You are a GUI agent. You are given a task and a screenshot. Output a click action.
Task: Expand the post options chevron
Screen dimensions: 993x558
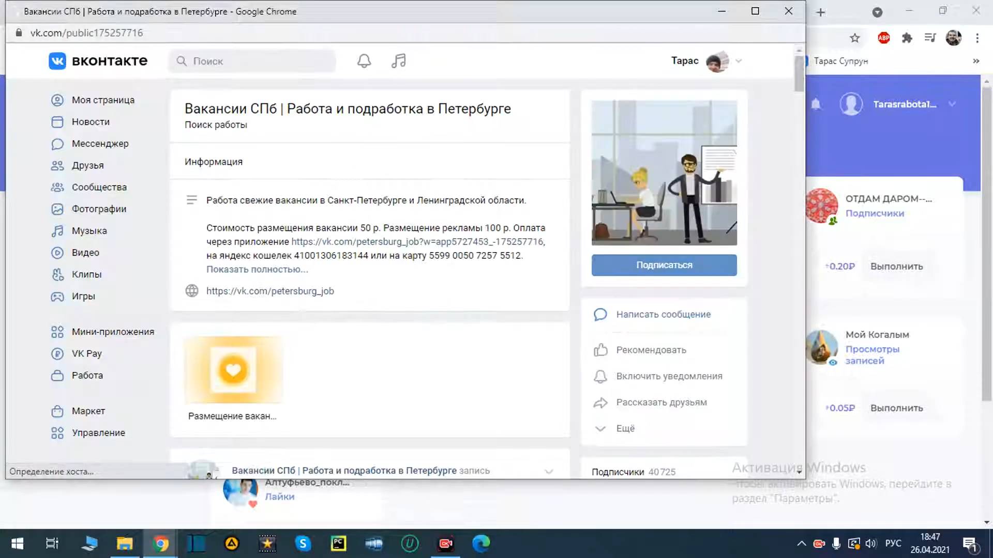click(x=549, y=471)
